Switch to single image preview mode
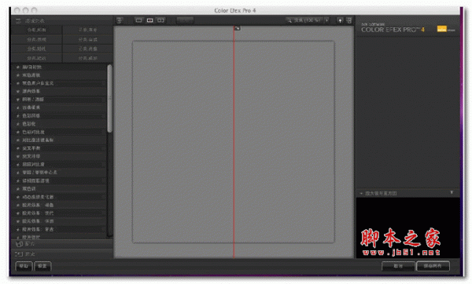Screen dimensions: 472x284 [x=138, y=20]
